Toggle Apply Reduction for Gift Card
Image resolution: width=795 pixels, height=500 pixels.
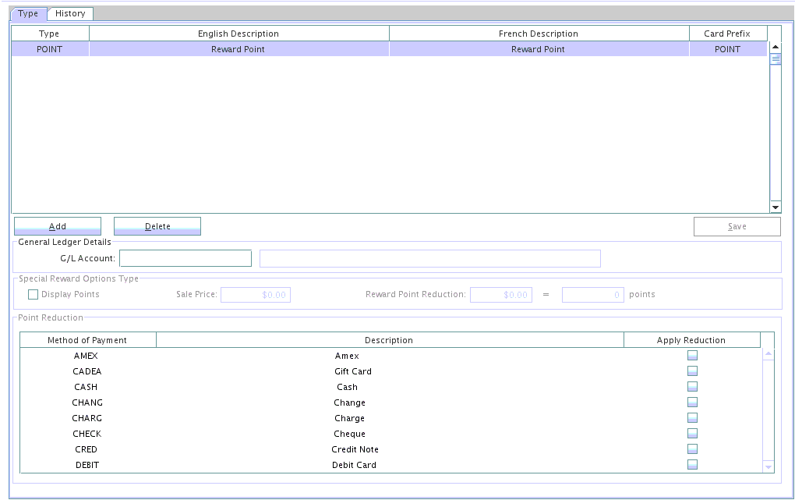692,371
